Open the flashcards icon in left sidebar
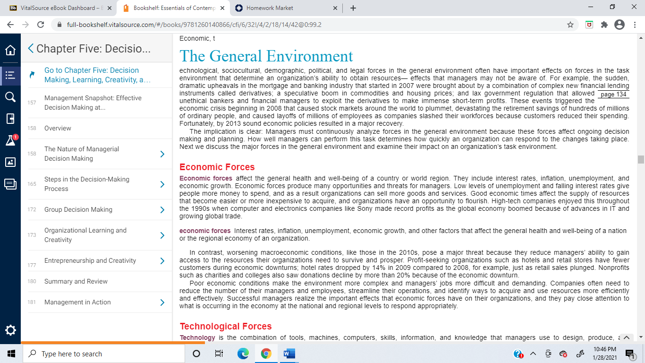This screenshot has height=363, width=645. pyautogui.click(x=10, y=184)
